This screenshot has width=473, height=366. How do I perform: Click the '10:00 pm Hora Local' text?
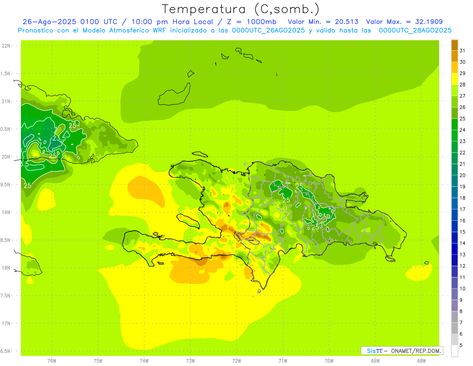click(x=174, y=22)
